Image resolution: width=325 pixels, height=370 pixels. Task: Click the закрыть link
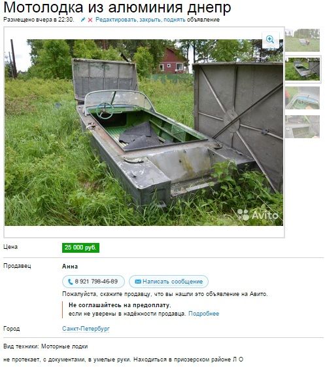coord(150,20)
